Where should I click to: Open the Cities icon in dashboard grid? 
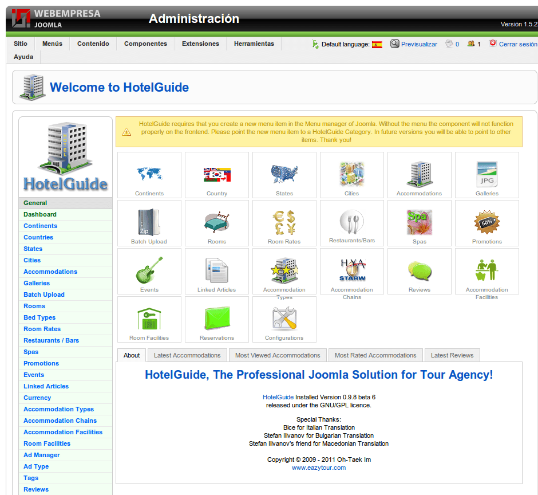coord(351,174)
